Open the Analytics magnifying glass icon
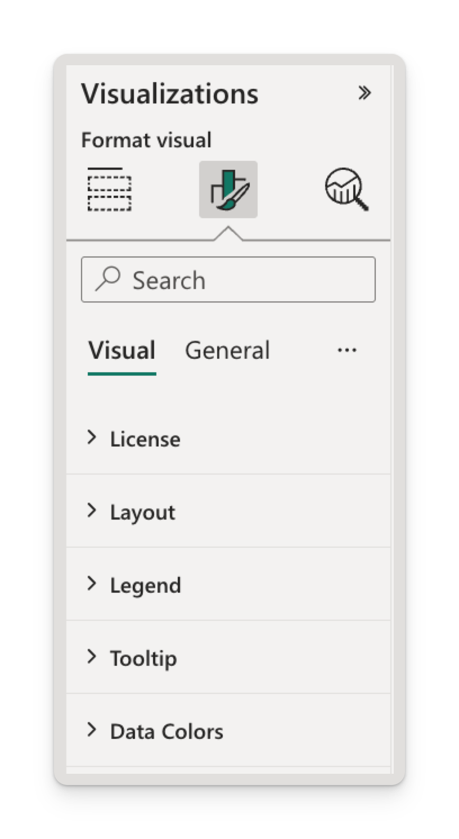 [x=347, y=190]
